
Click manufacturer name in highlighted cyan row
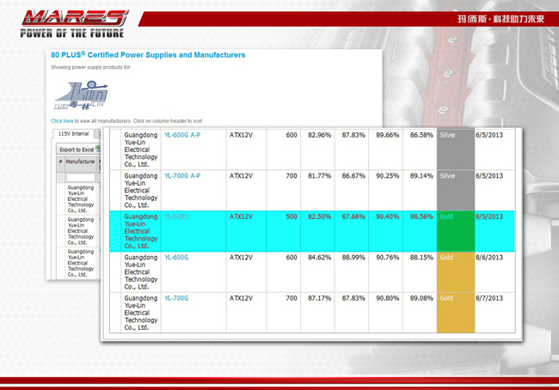(x=141, y=231)
